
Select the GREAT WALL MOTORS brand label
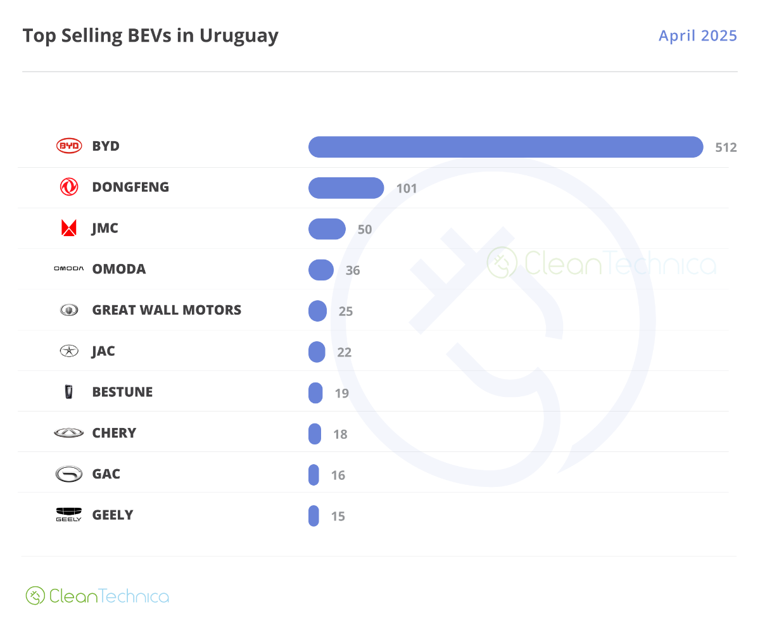167,310
